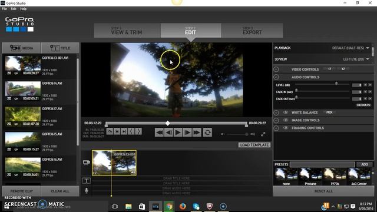Click Remove Clip button
The image size is (377, 212).
pos(21,191)
